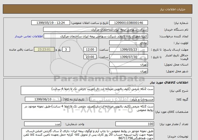
Task: Click the label شرح کلی نیاز
Action: pos(179,91)
